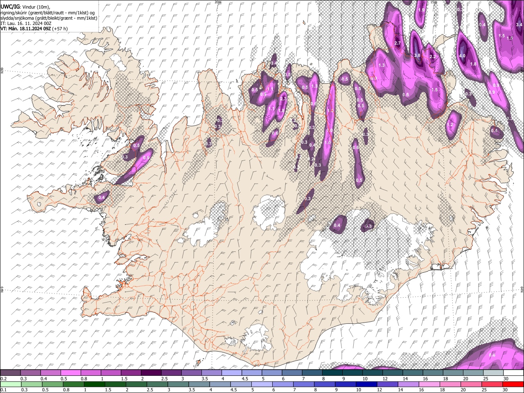Click the 2.7 snowfall value

[x=397, y=43]
